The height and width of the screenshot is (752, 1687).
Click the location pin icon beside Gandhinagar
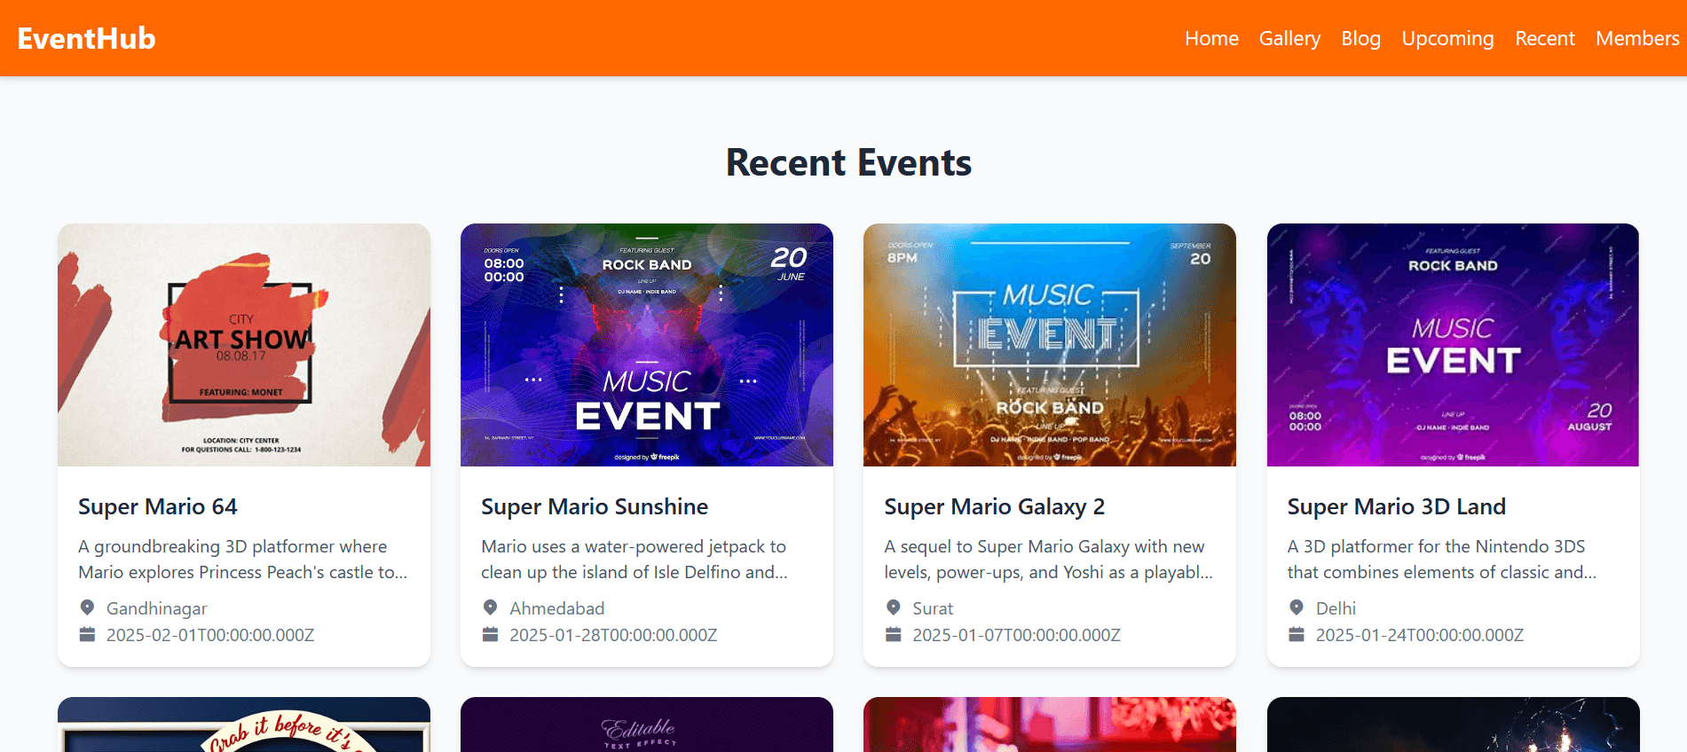[87, 607]
